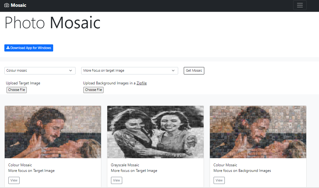Click the Grayscale Mosaic card title
This screenshot has height=188, width=319.
(x=125, y=165)
